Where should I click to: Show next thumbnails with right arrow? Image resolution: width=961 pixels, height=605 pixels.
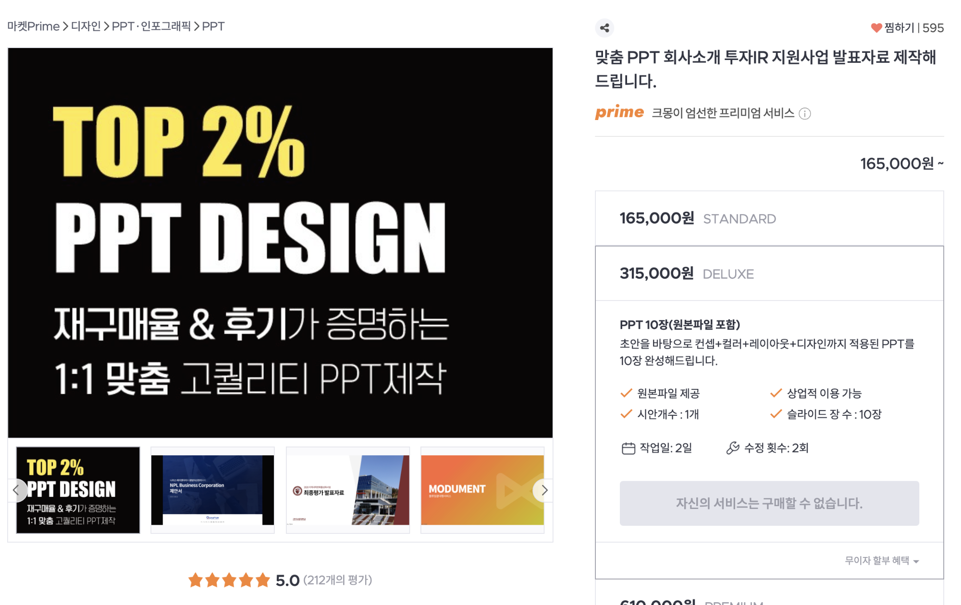tap(544, 490)
